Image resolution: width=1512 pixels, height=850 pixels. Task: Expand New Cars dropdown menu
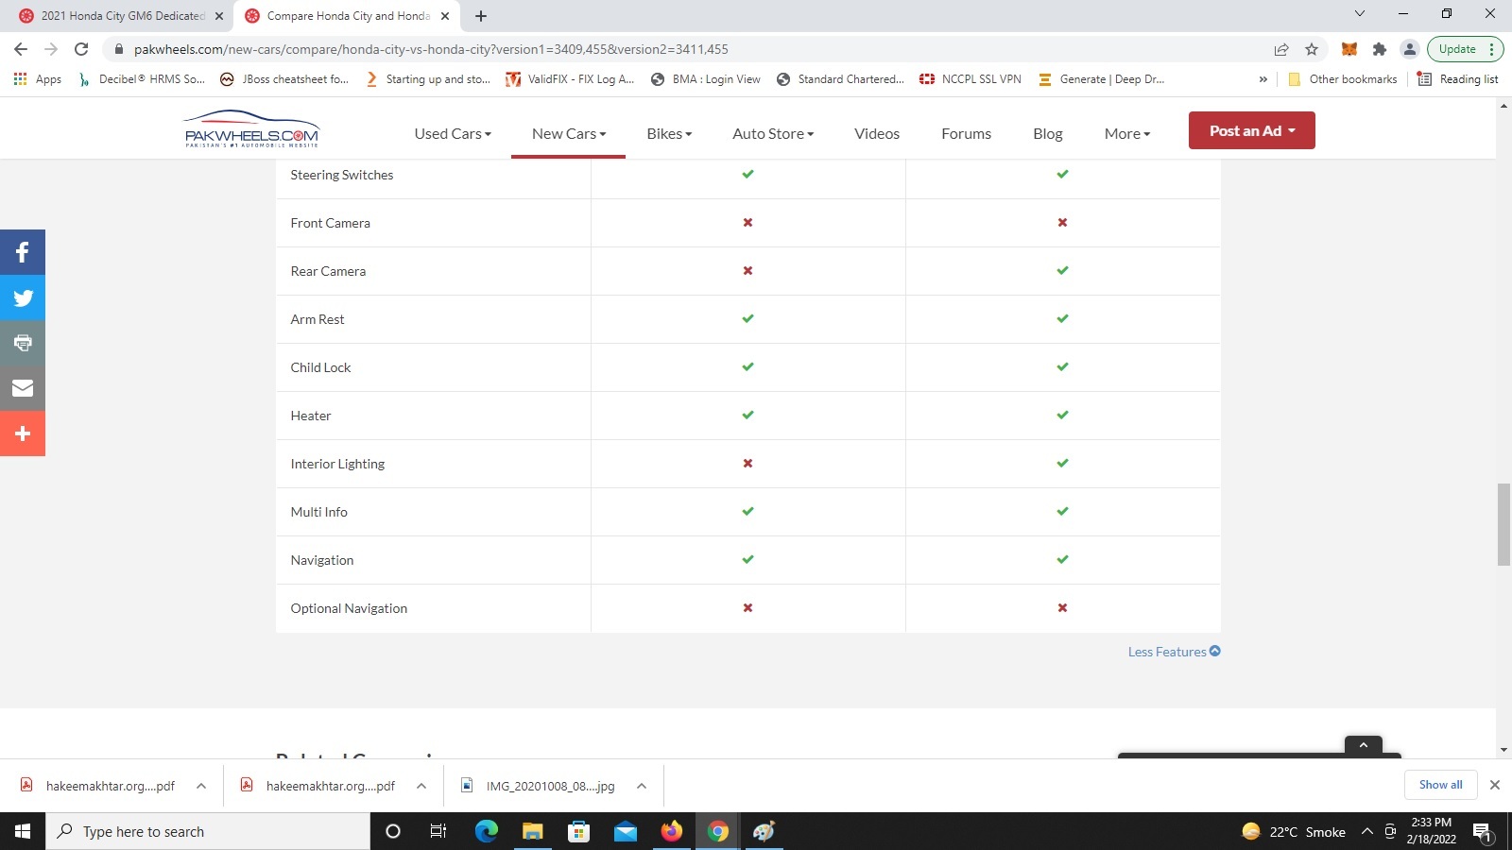click(569, 134)
